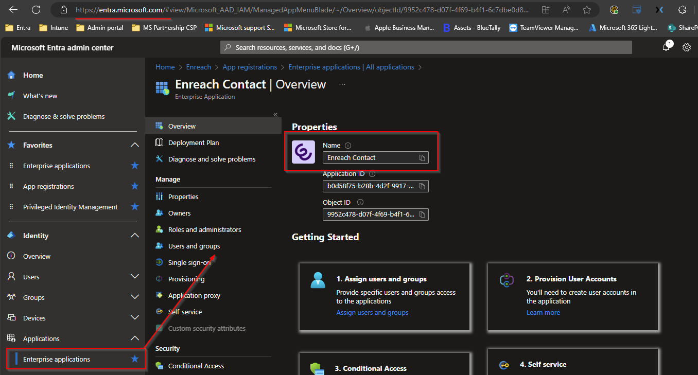
Task: Expand the Groups section in sidebar
Action: pos(135,297)
